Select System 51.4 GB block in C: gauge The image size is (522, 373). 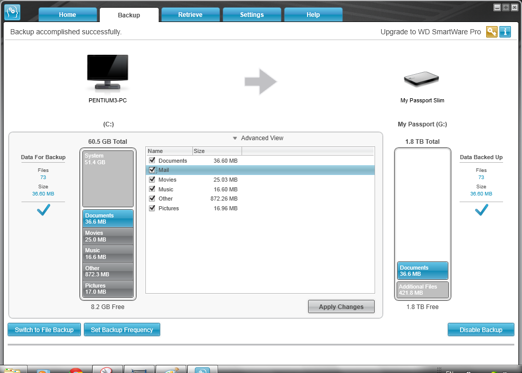pos(108,179)
